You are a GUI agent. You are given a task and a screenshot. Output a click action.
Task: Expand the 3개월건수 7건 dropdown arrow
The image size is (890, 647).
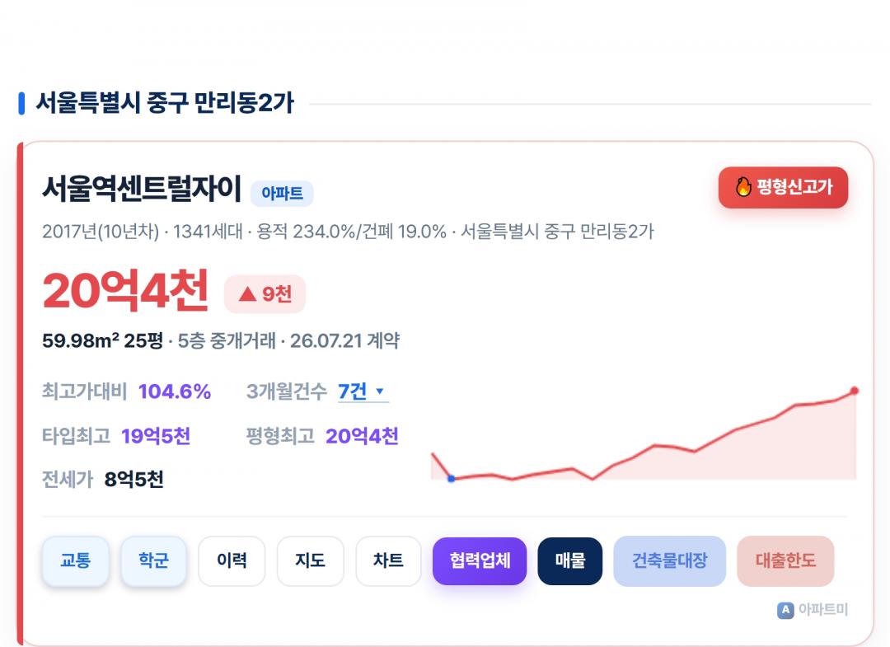point(380,391)
